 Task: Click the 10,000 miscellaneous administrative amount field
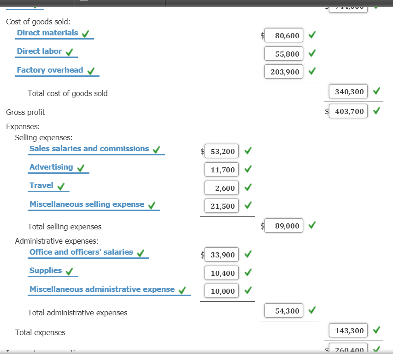(222, 291)
